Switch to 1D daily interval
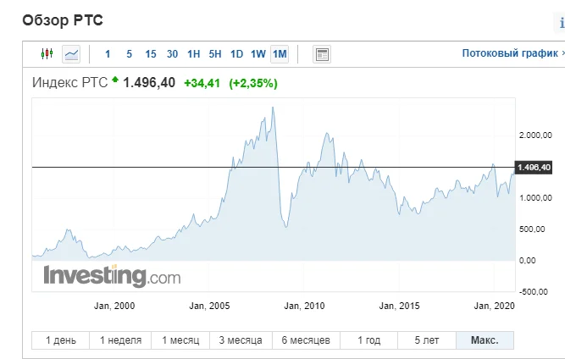The image size is (565, 359). [x=237, y=54]
